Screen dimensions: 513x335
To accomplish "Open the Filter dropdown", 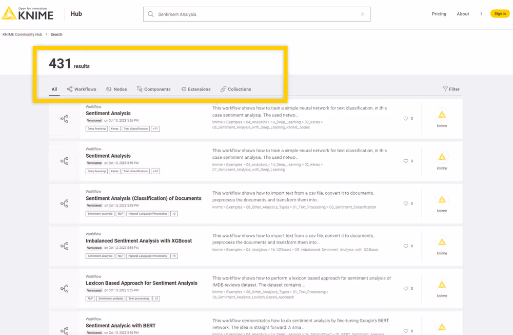I will tap(451, 89).
